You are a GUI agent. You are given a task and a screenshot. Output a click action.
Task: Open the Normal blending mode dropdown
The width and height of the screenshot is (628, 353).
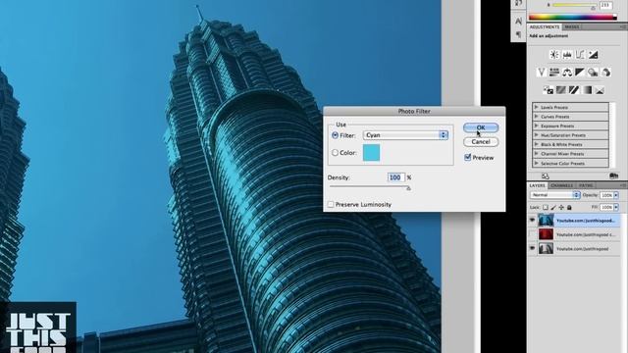554,195
